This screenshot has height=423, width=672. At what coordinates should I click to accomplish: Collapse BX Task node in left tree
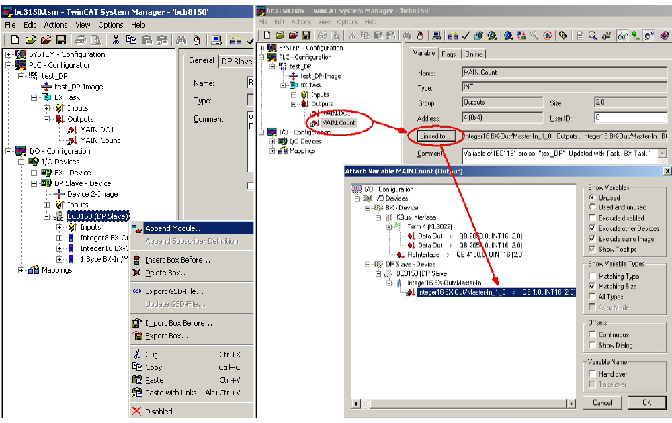click(34, 97)
